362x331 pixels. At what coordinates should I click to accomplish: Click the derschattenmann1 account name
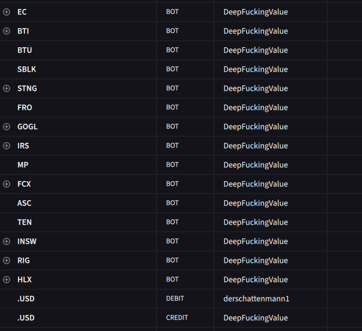click(256, 299)
